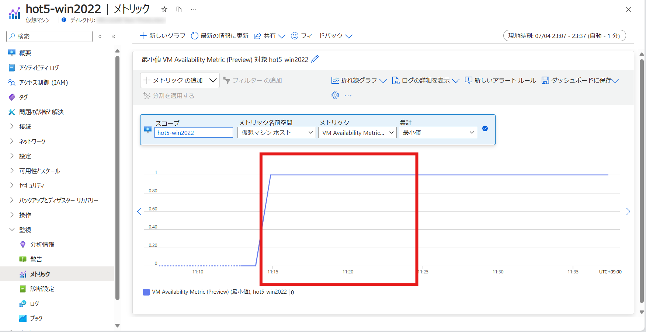Click the スコープ field hot5-win2022
The image size is (646, 332).
tap(194, 133)
